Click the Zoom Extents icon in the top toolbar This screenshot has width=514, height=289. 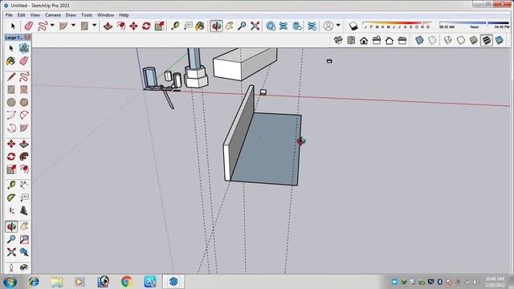[x=255, y=26]
